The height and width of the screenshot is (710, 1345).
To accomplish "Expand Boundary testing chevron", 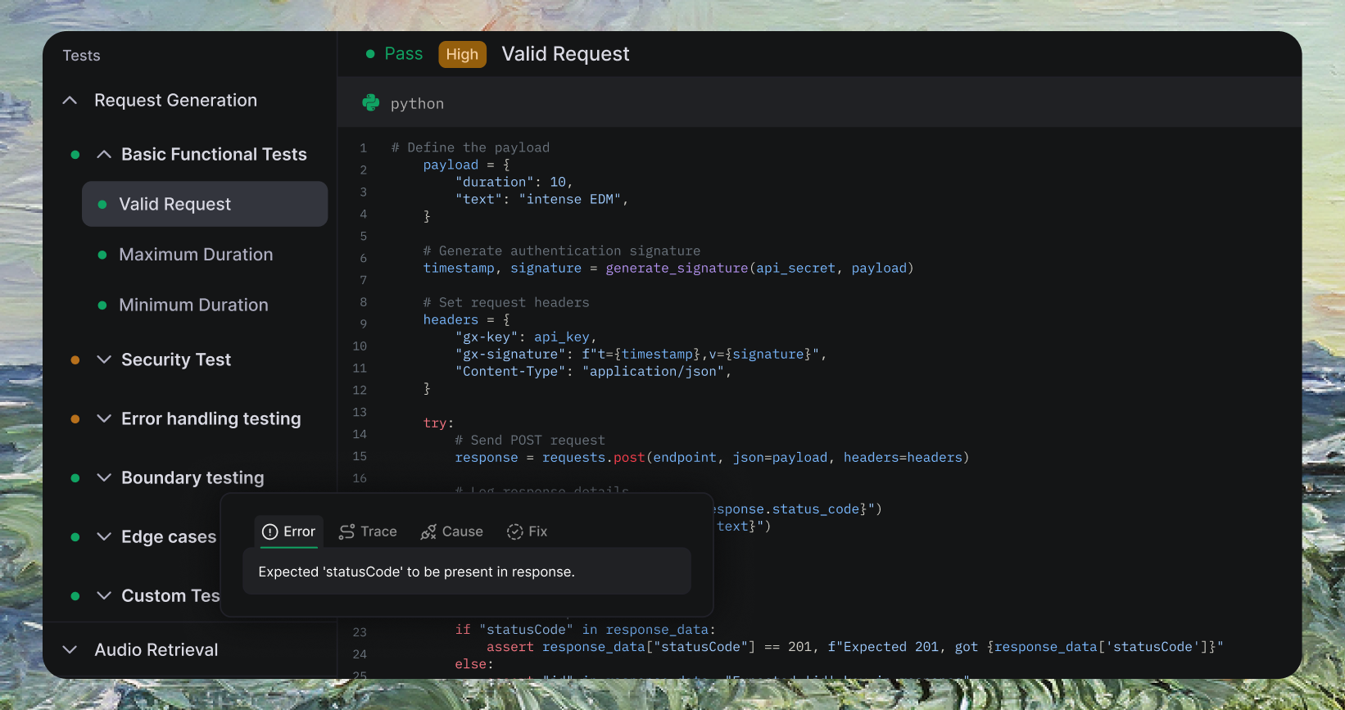I will (x=104, y=477).
